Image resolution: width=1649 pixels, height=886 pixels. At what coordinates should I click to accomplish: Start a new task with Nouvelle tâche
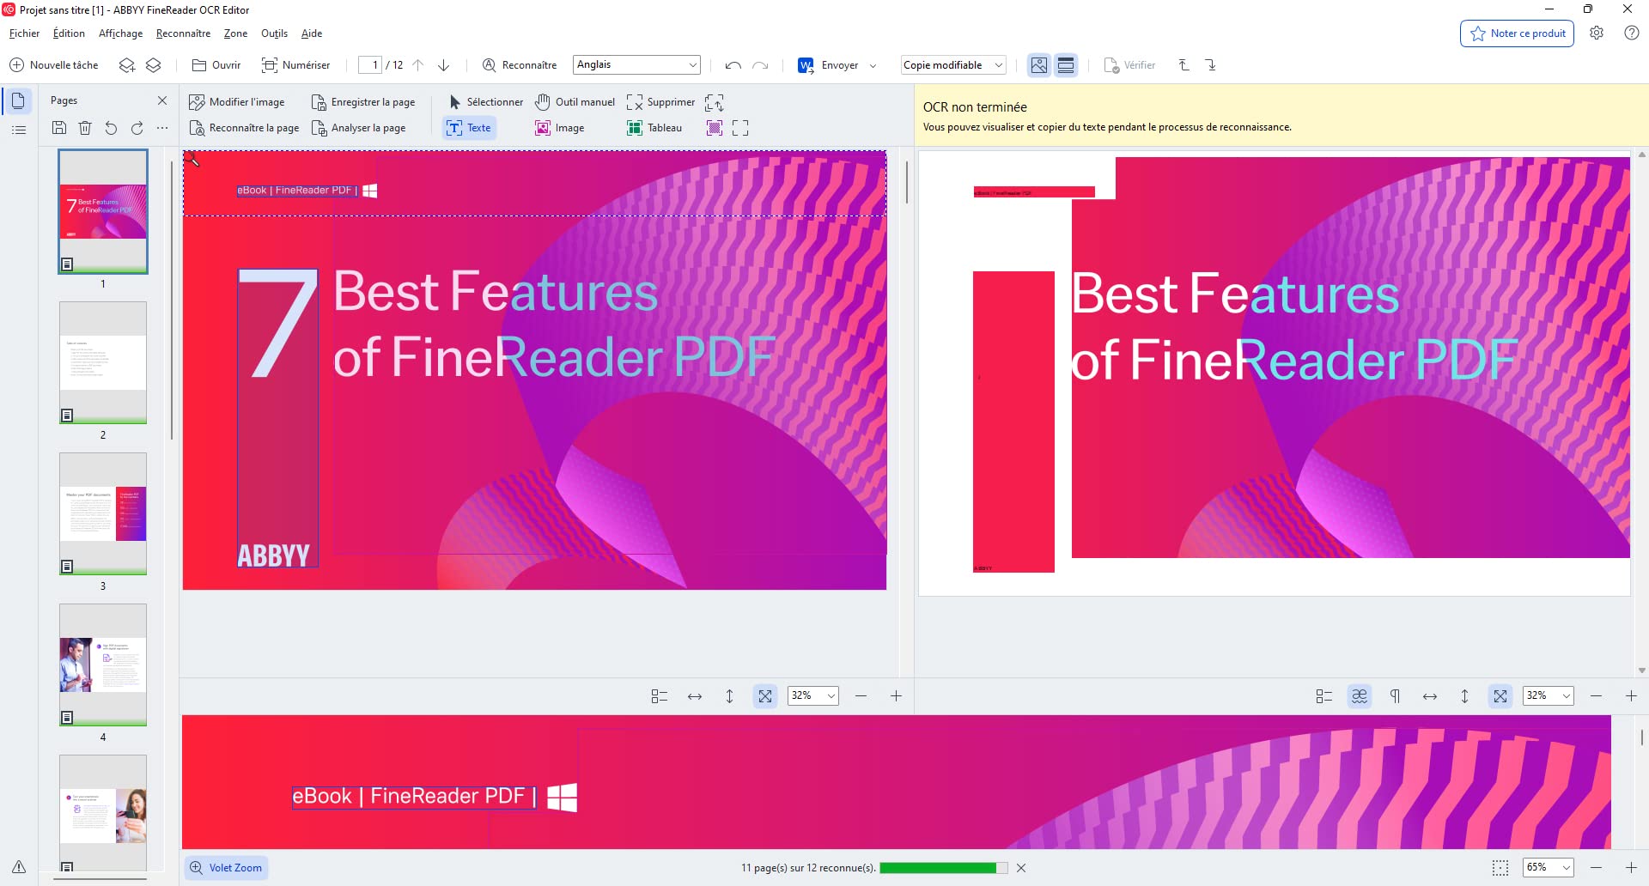[x=53, y=65]
